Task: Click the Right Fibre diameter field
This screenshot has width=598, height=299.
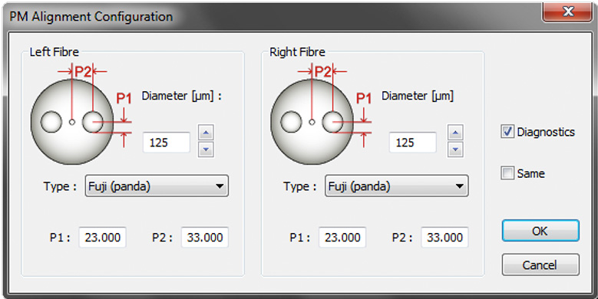Action: point(413,143)
